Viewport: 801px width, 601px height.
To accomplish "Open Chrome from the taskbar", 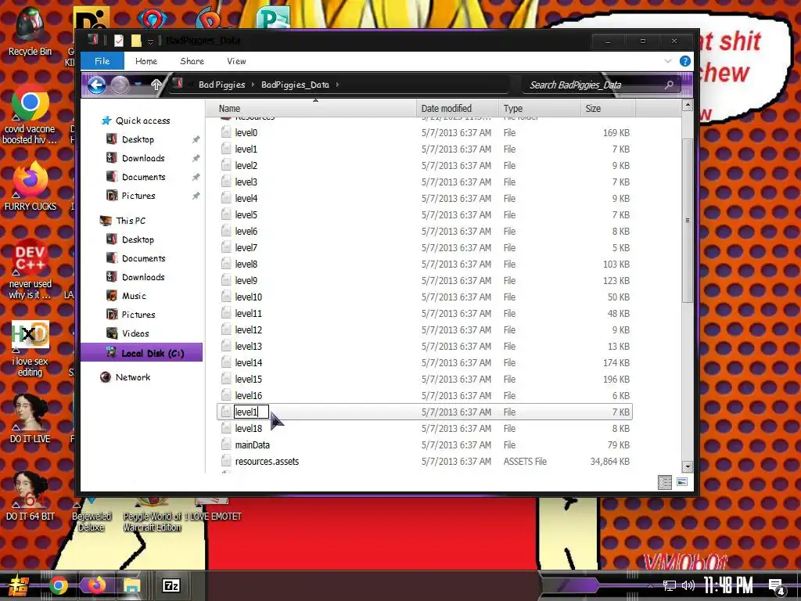I will (59, 585).
